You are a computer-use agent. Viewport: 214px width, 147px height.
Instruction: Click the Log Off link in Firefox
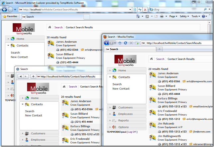coord(132,132)
